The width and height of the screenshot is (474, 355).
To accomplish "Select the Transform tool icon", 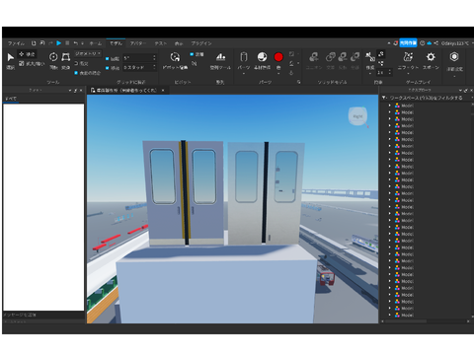I will (66, 57).
